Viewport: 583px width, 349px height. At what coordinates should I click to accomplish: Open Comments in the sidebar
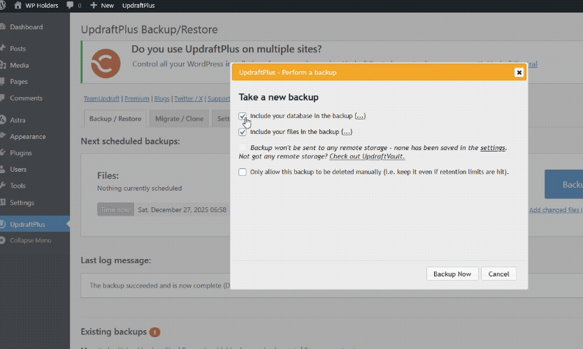(x=26, y=98)
